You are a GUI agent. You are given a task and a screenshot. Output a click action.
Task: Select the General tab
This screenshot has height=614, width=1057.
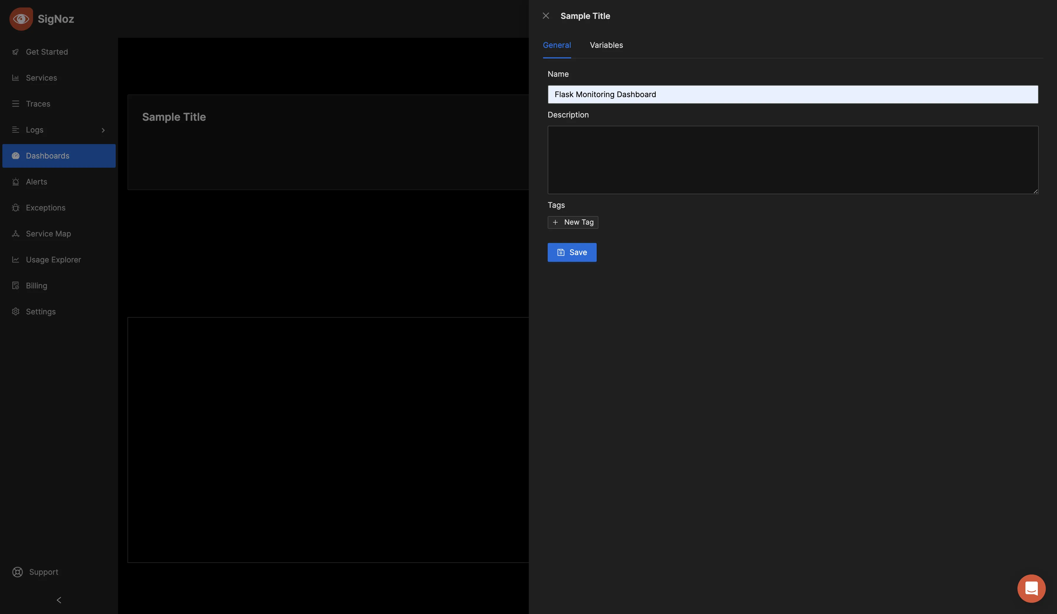[x=557, y=45]
